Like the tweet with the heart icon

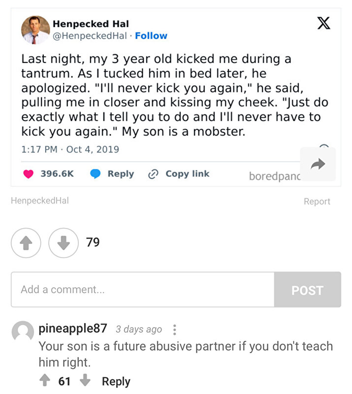[x=29, y=174]
